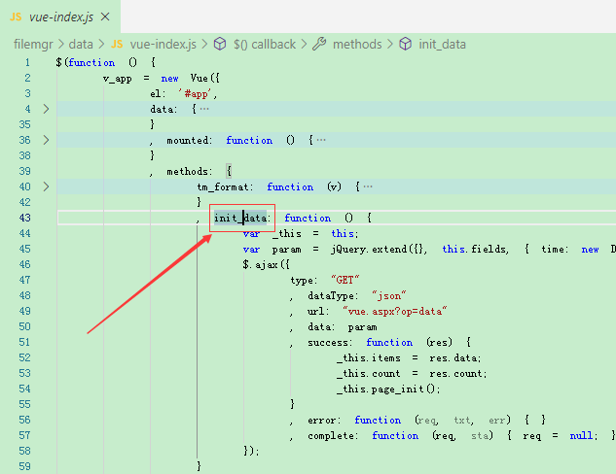Click wrench icon before methods
616x474 pixels.
click(319, 44)
